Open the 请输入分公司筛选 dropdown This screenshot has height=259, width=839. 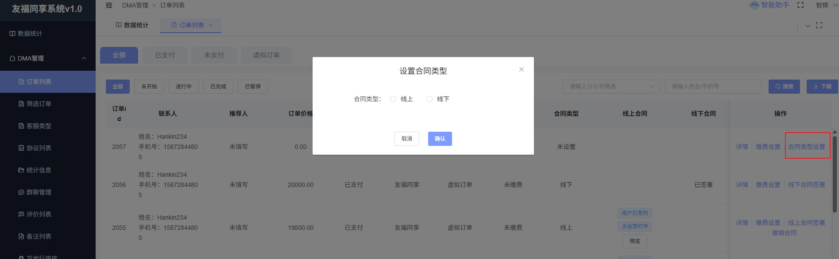tap(611, 87)
